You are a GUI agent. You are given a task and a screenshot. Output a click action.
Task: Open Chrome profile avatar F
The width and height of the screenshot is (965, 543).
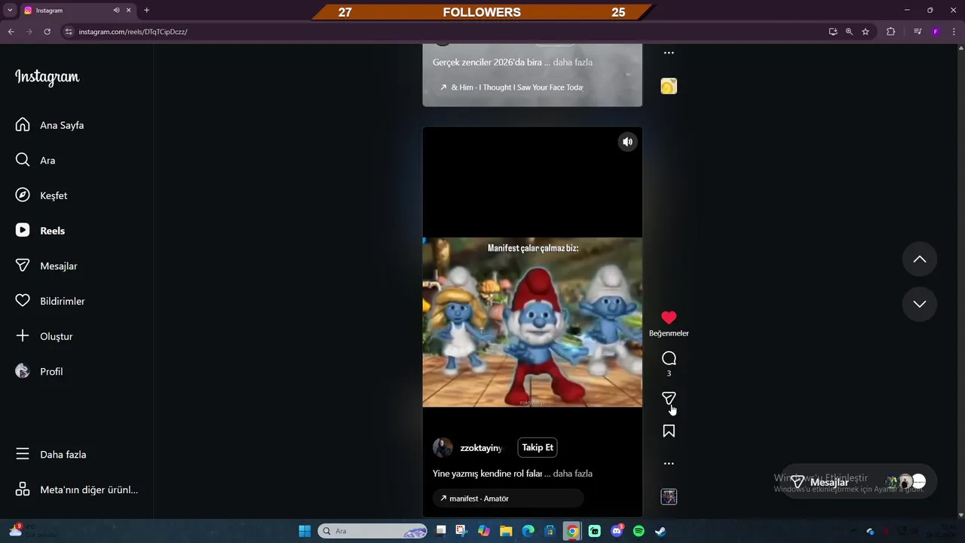pos(936,32)
